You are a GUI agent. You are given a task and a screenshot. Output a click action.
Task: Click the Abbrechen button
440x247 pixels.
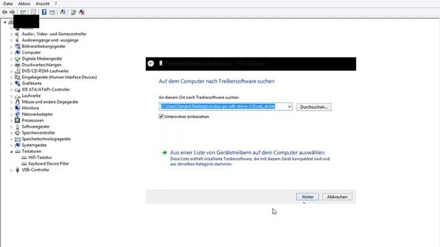click(337, 197)
